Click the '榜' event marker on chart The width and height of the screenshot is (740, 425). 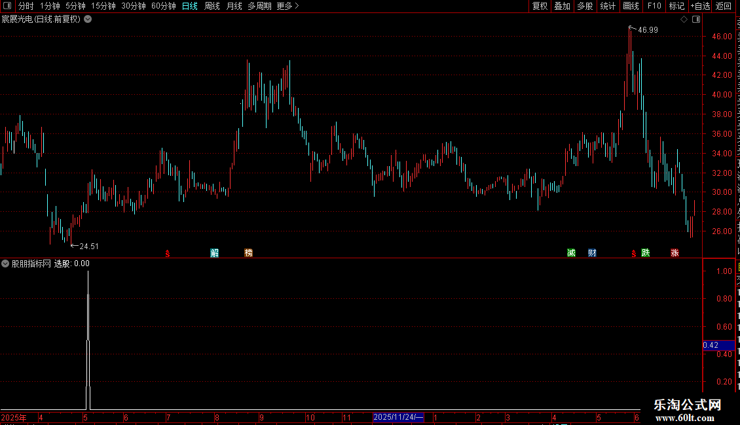click(249, 253)
